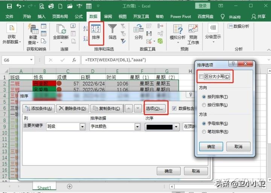This screenshot has height=193, width=271.
Task: Click 删除条件 delete level button
Action: [73, 109]
